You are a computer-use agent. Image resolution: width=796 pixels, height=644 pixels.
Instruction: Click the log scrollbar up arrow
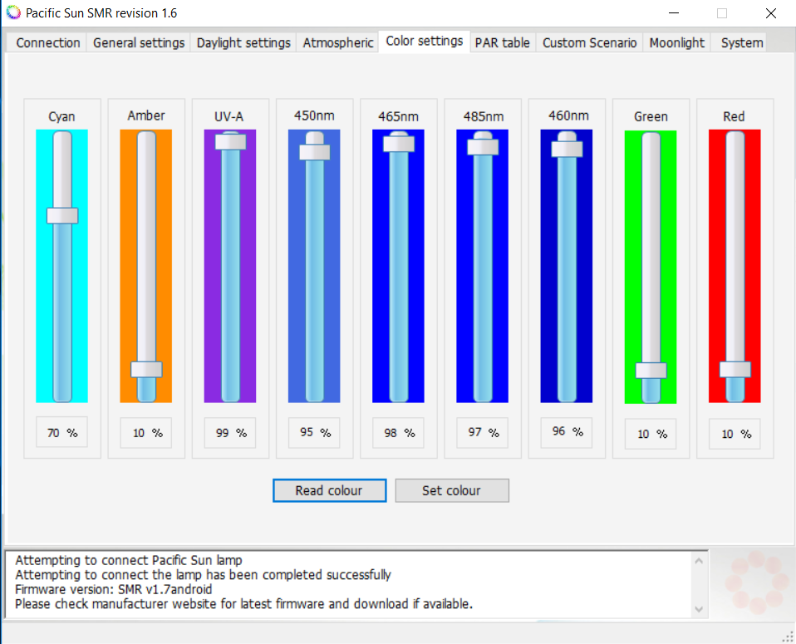click(699, 561)
